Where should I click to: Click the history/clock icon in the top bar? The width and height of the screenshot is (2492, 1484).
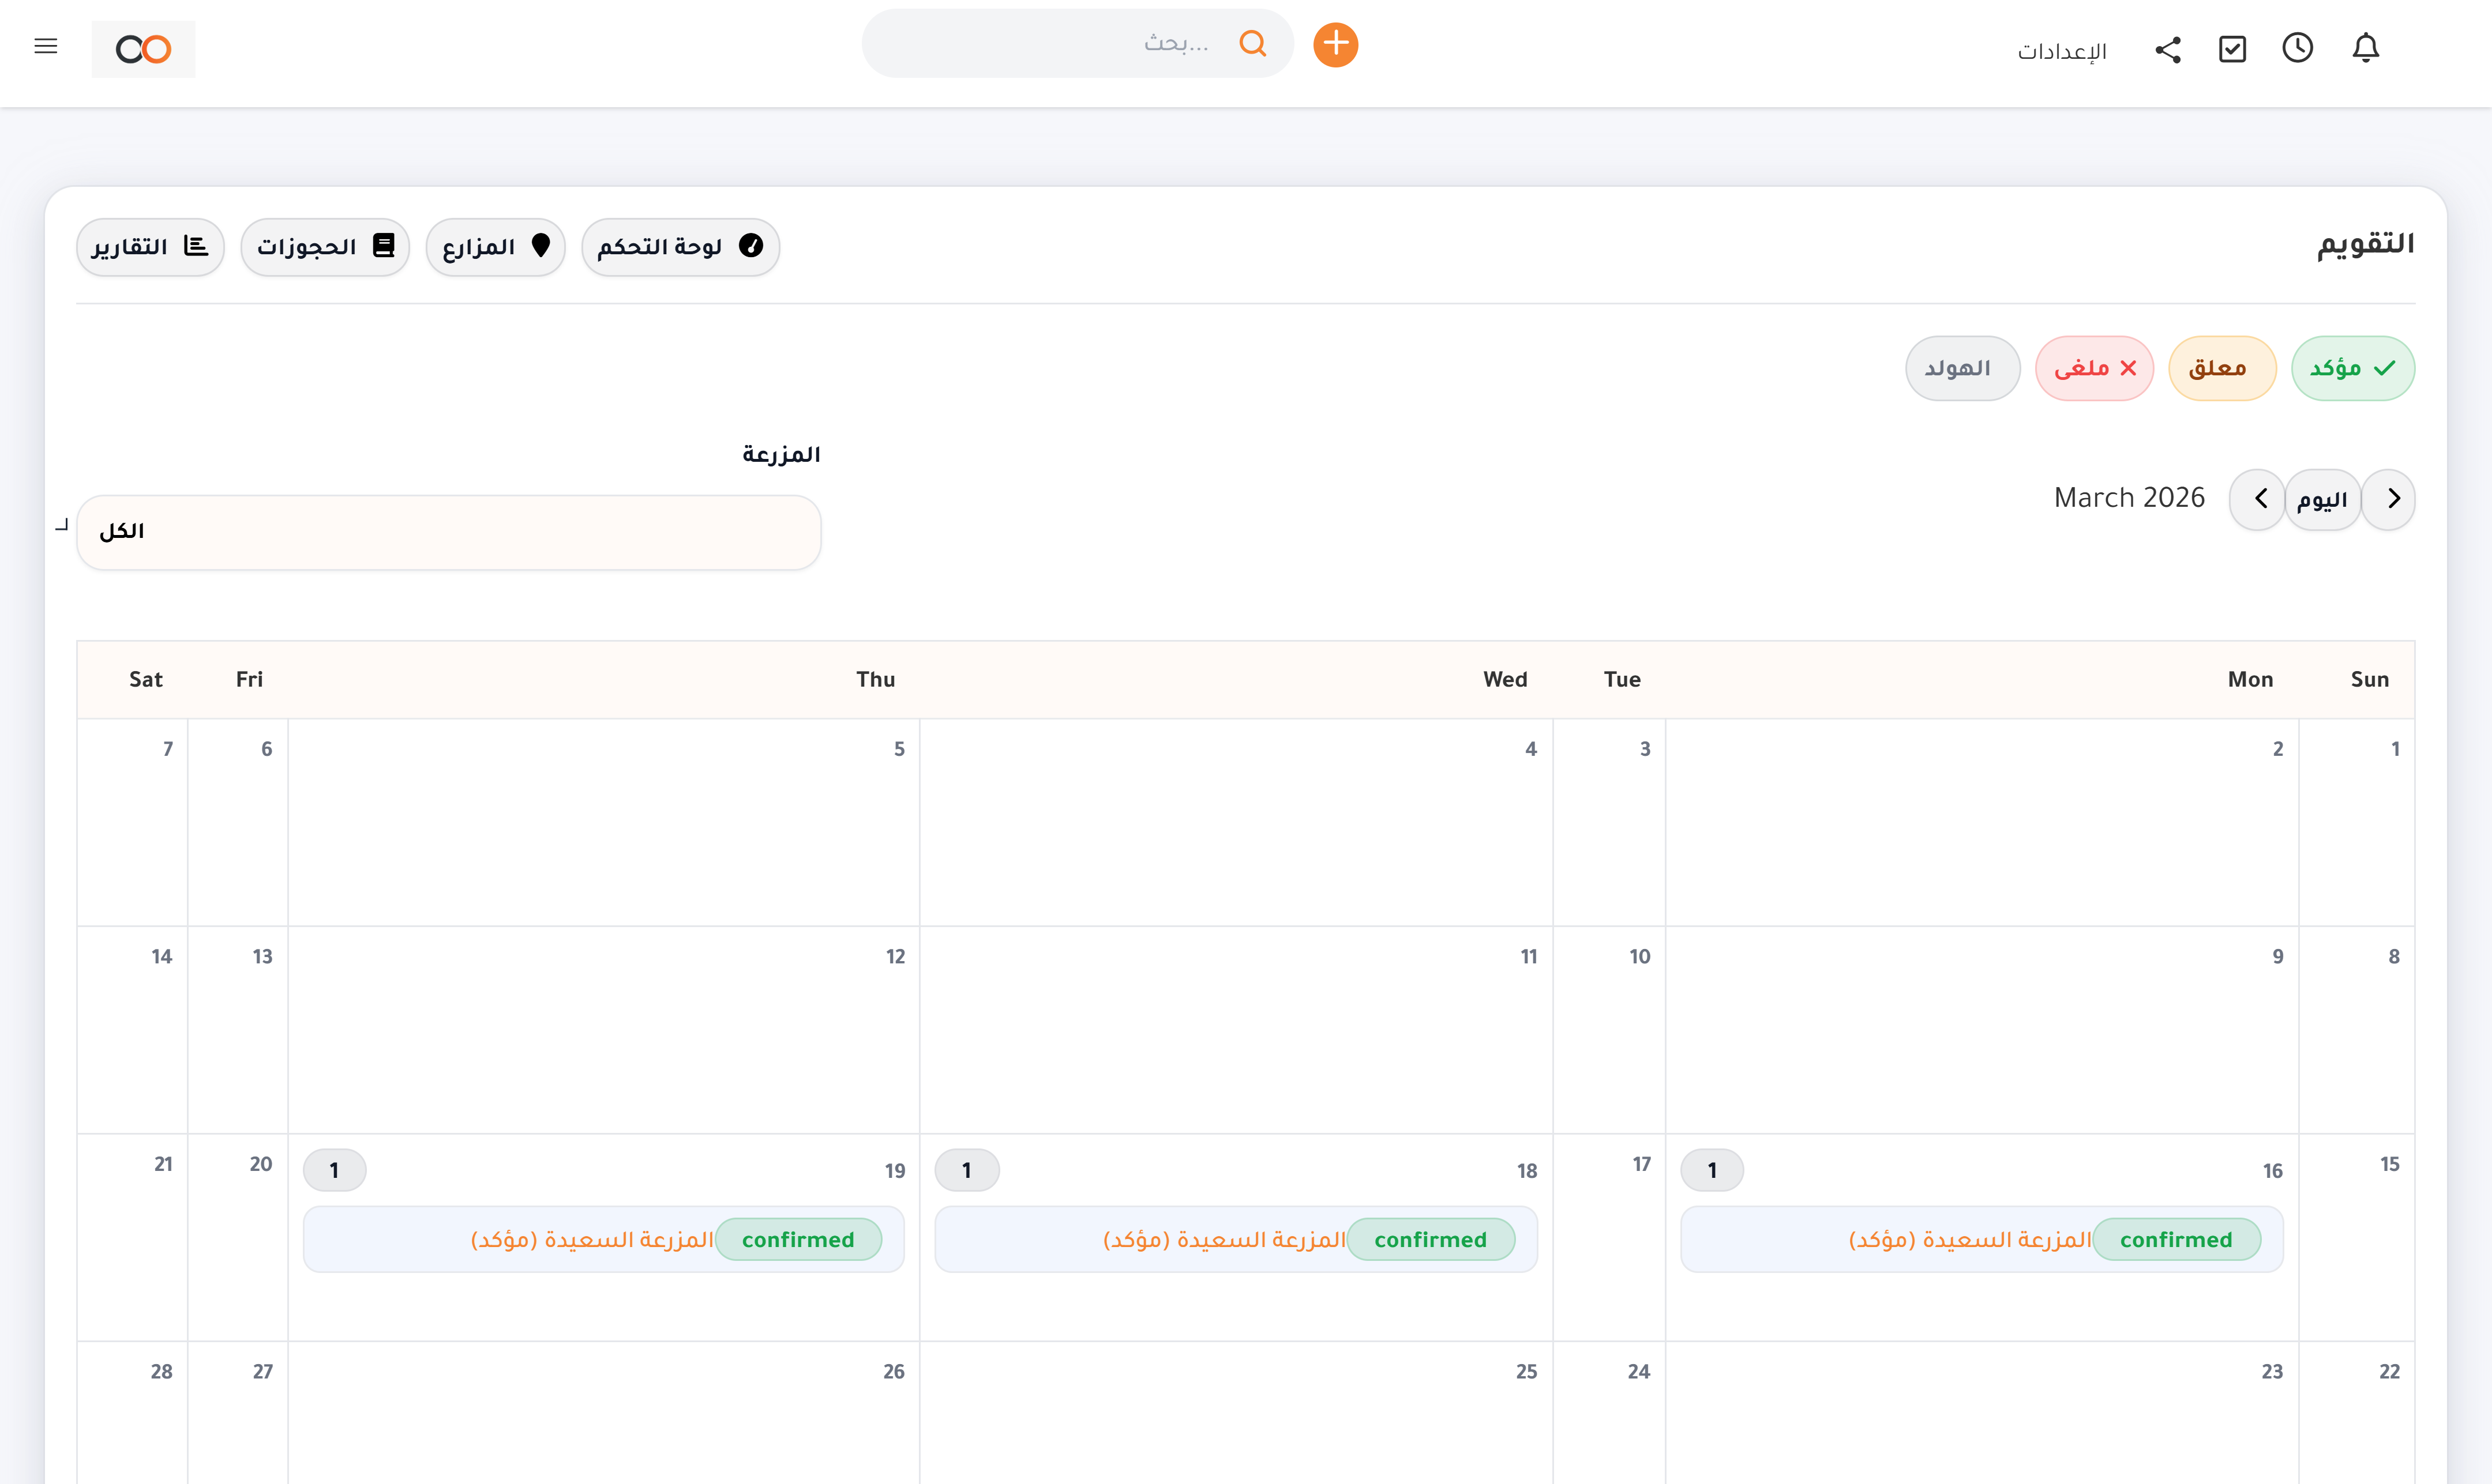click(2298, 47)
